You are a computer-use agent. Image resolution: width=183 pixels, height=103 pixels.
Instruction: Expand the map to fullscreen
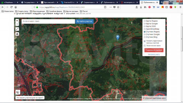17,29
